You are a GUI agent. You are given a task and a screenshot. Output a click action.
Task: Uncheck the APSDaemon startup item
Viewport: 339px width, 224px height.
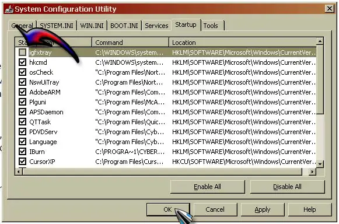click(x=22, y=112)
